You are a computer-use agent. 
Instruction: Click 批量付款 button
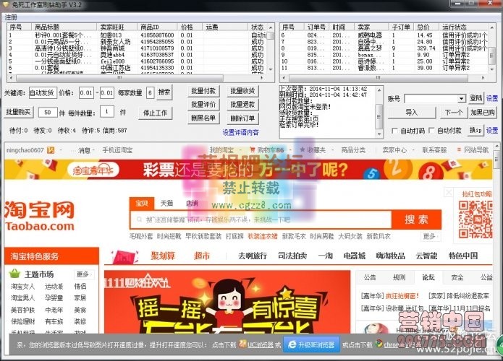tap(203, 91)
